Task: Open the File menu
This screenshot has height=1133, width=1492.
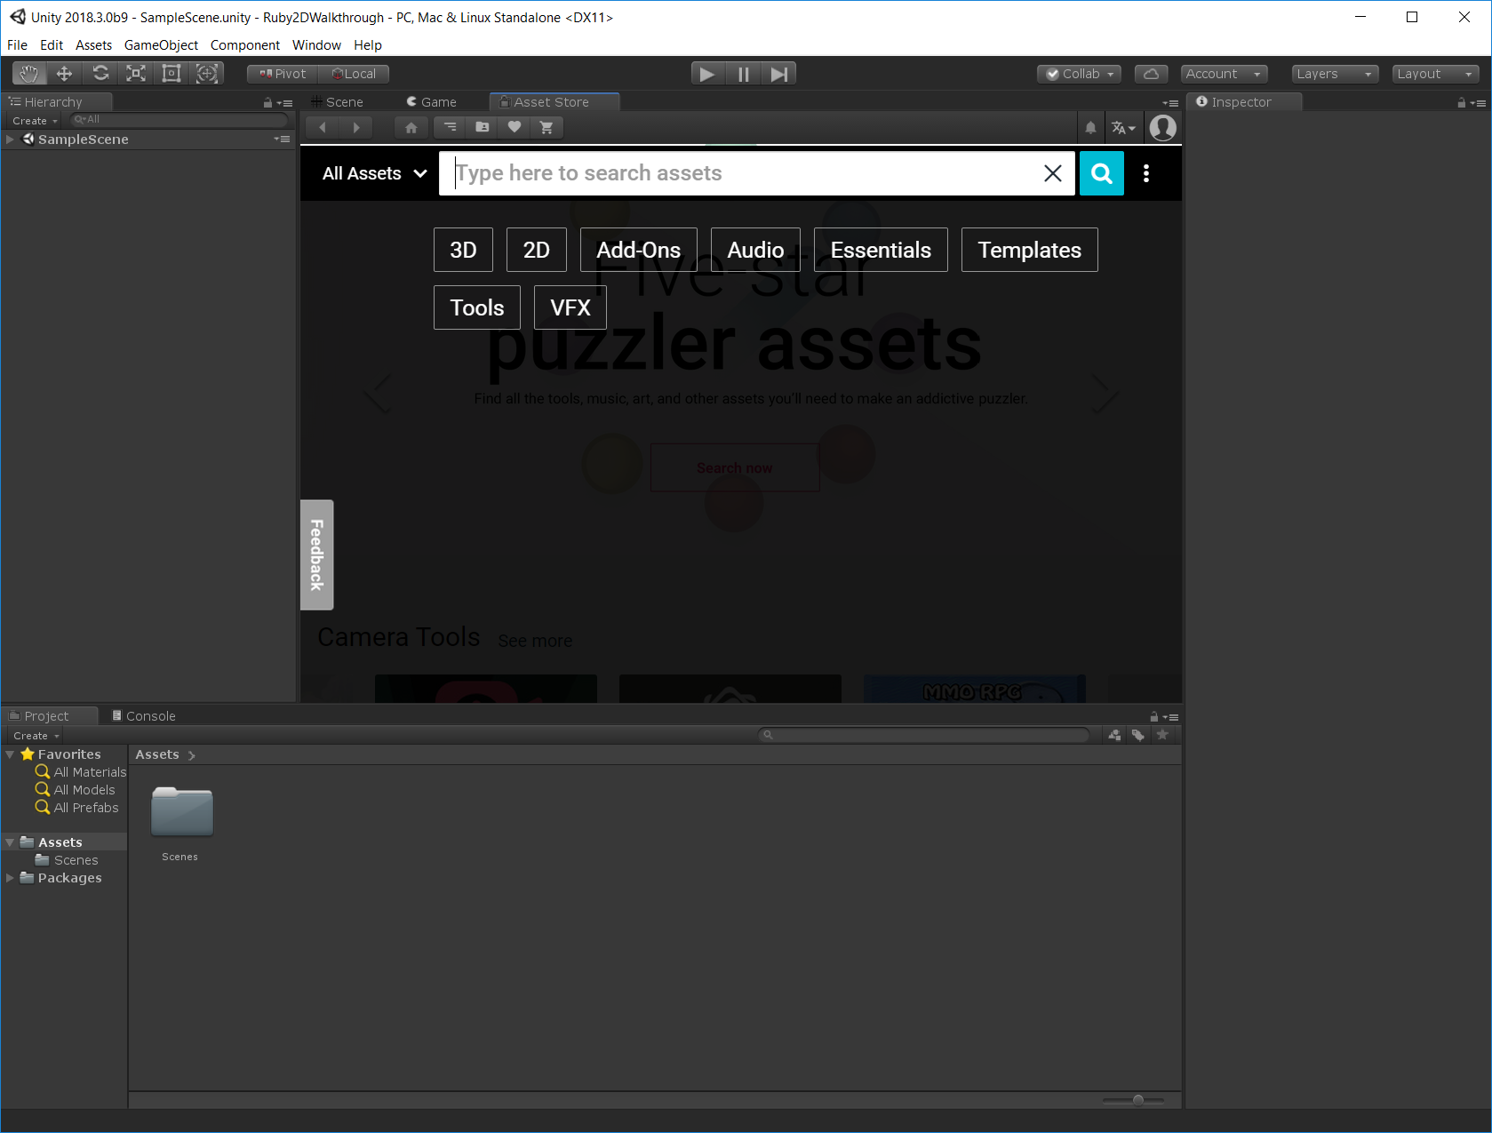Action: (17, 45)
